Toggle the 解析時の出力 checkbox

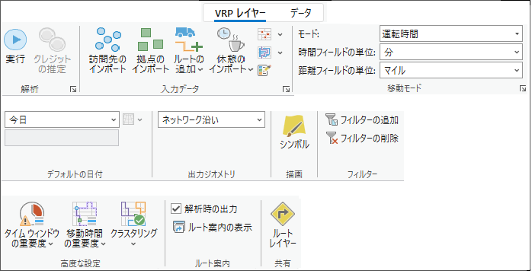pos(175,209)
